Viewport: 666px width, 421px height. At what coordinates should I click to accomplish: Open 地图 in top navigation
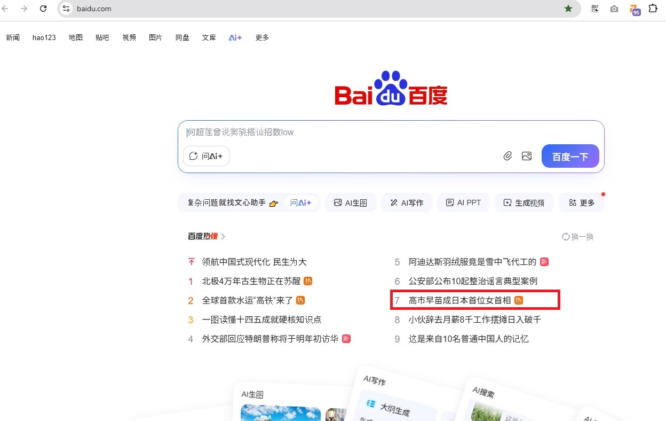pos(76,37)
